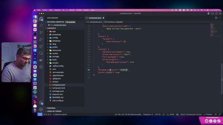Open the Manage gear in activity bar
This screenshot has height=125, width=223.
[x=41, y=109]
